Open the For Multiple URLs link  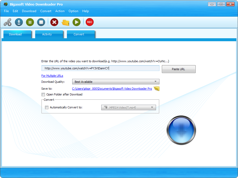[52, 76]
